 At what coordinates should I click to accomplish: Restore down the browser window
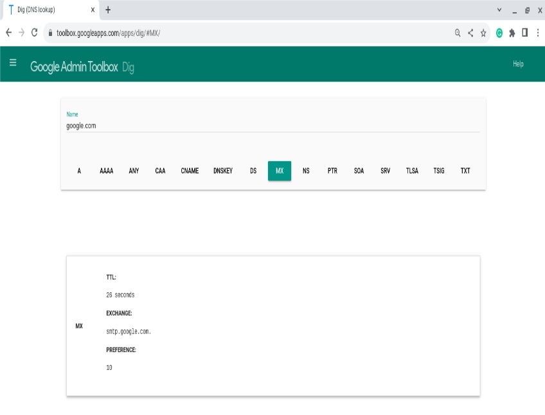(527, 10)
